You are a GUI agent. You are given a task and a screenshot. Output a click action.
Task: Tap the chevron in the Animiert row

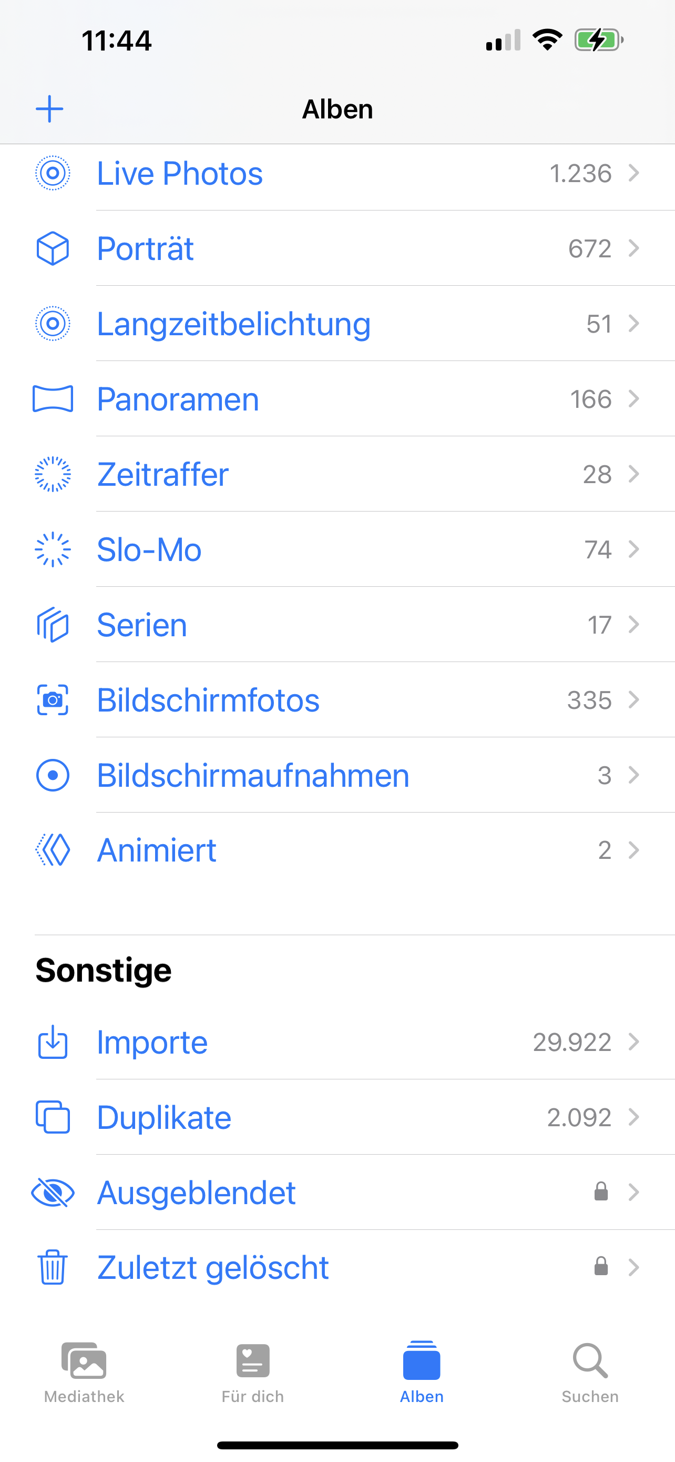[633, 850]
